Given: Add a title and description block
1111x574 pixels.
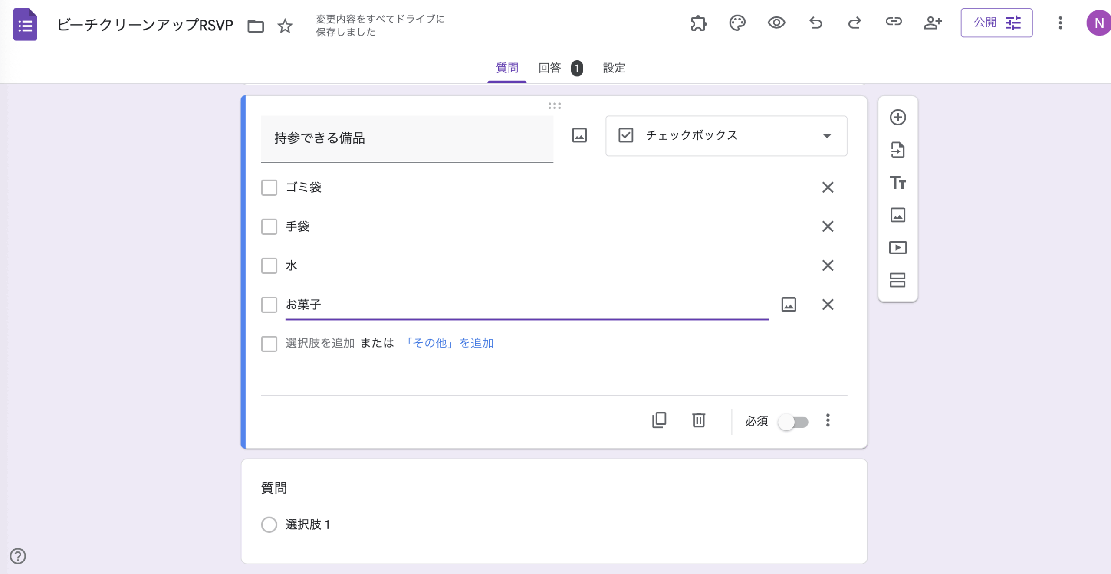Looking at the screenshot, I should [897, 183].
